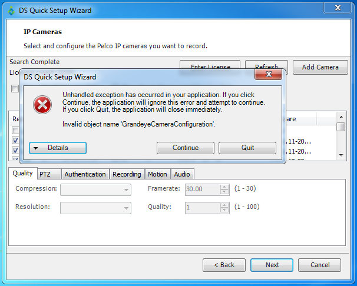Go Back to previous wizard page
This screenshot has height=286, width=357.
224,265
